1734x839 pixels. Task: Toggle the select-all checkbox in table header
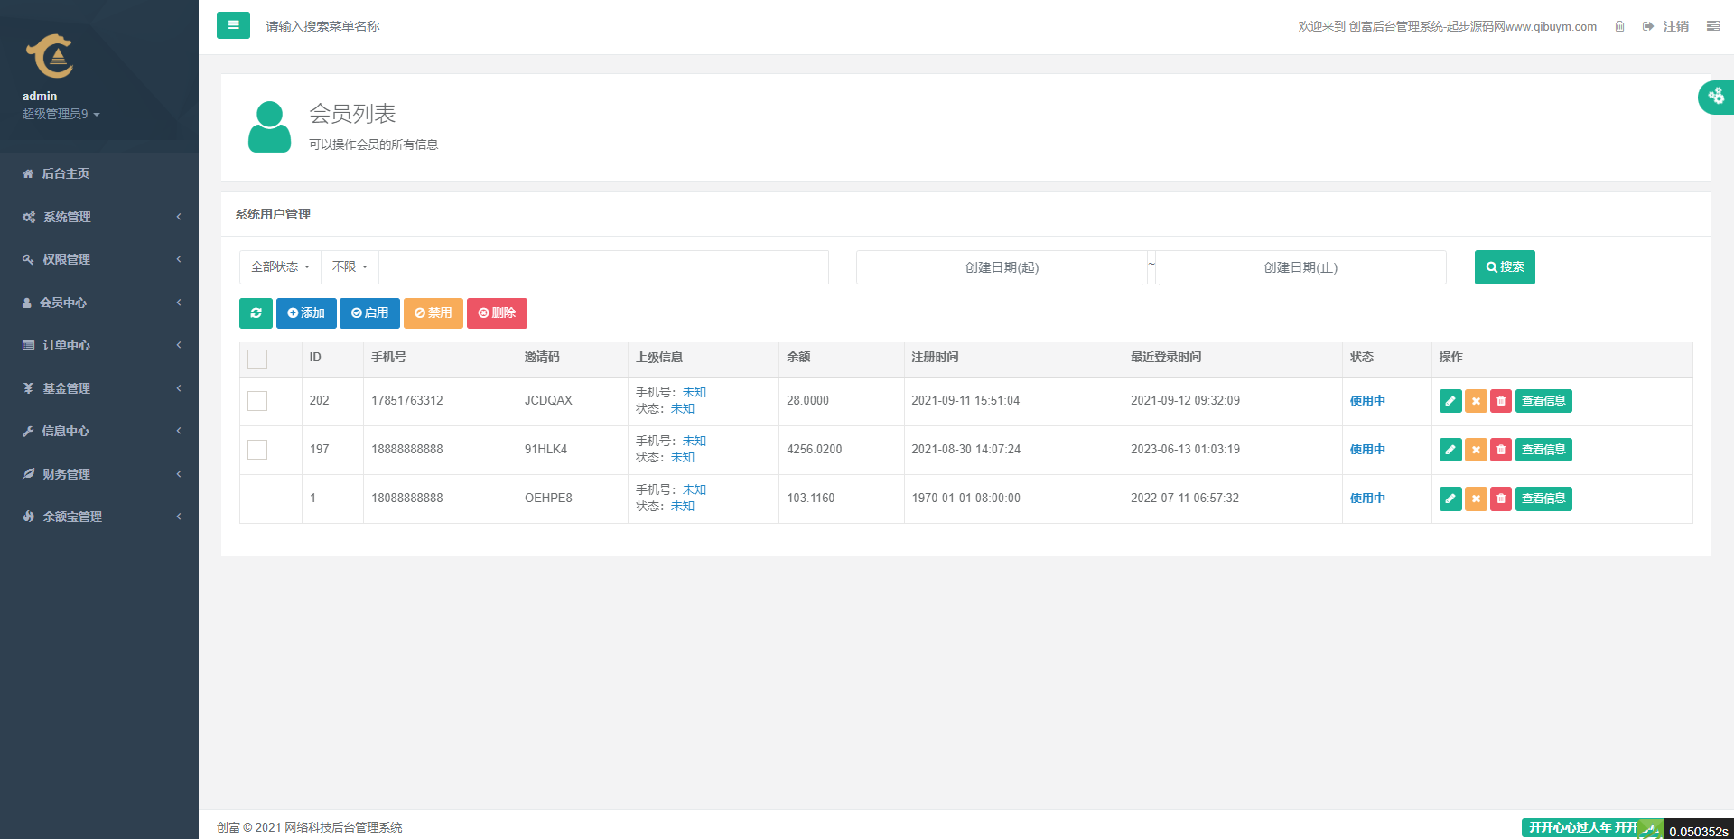257,359
